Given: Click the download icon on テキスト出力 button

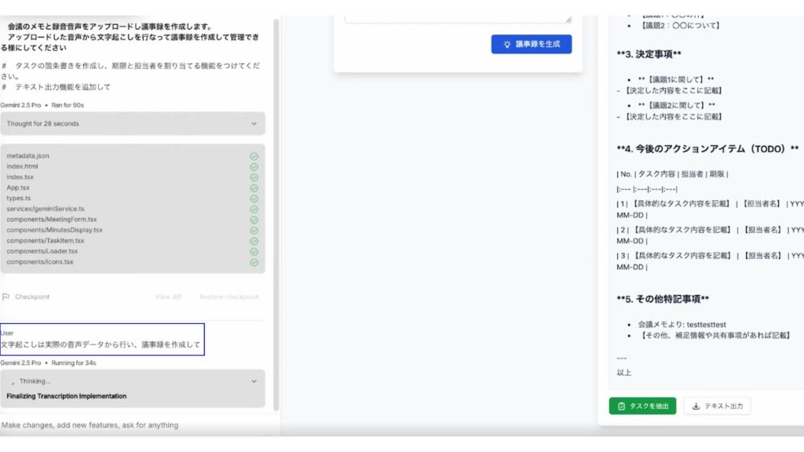Looking at the screenshot, I should point(696,406).
